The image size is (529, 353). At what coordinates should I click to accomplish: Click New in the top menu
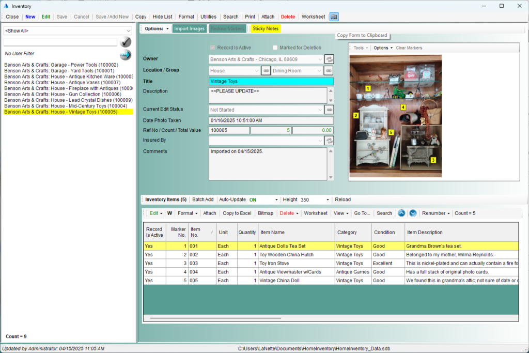(30, 17)
